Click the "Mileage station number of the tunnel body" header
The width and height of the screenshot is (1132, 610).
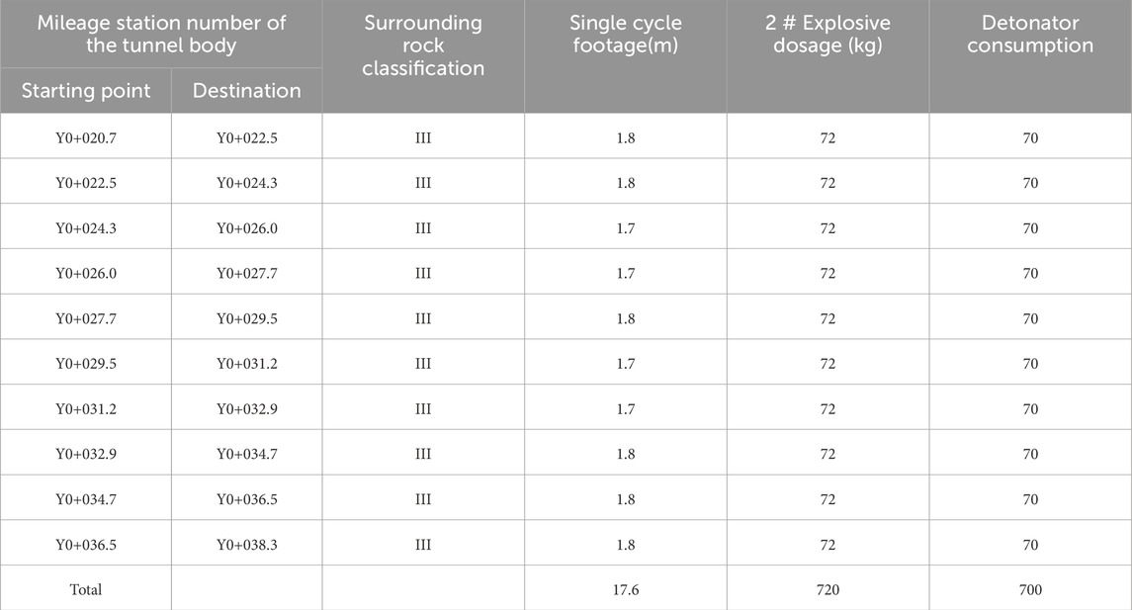(x=161, y=34)
